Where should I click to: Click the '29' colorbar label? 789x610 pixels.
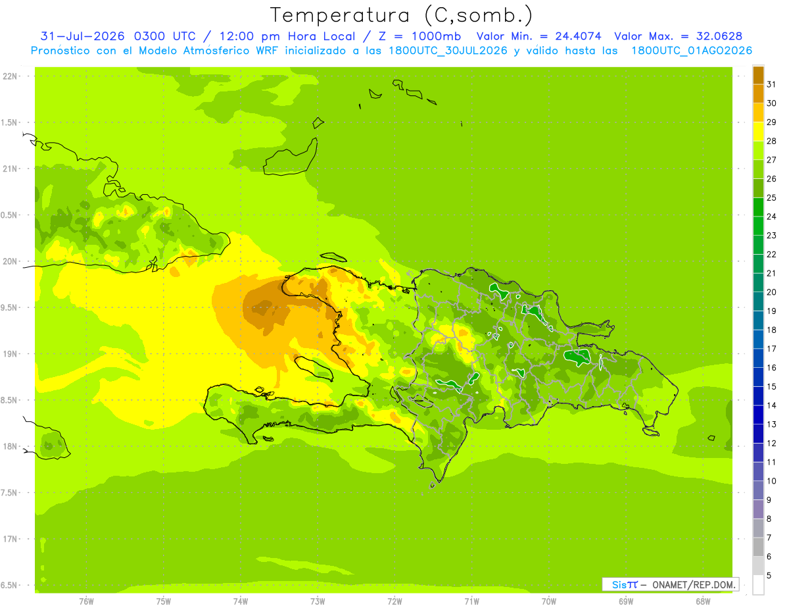tap(772, 122)
